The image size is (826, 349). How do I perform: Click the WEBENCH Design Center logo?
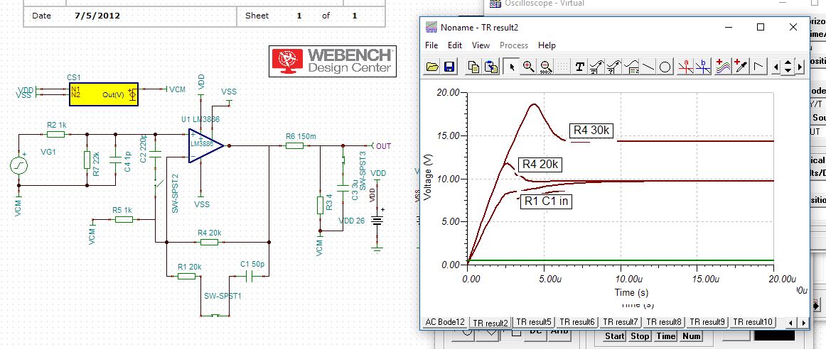click(x=333, y=61)
